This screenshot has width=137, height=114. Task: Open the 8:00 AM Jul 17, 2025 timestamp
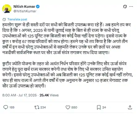coord(19,95)
